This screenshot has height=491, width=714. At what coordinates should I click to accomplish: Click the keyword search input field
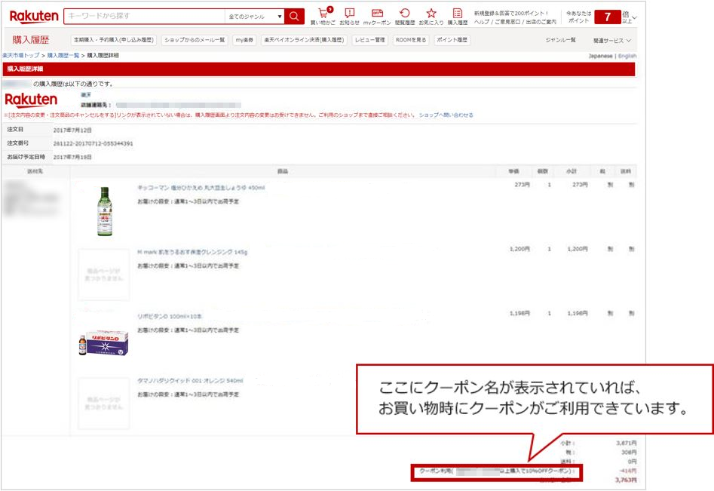[x=143, y=16]
